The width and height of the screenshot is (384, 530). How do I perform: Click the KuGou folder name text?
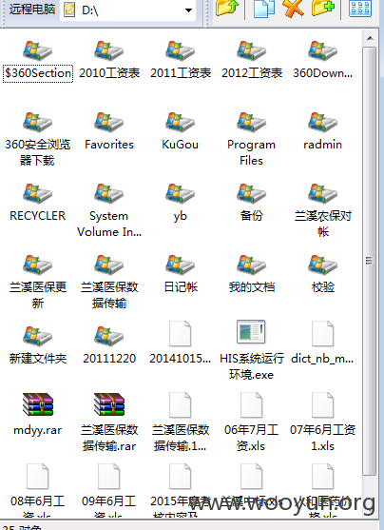(180, 145)
